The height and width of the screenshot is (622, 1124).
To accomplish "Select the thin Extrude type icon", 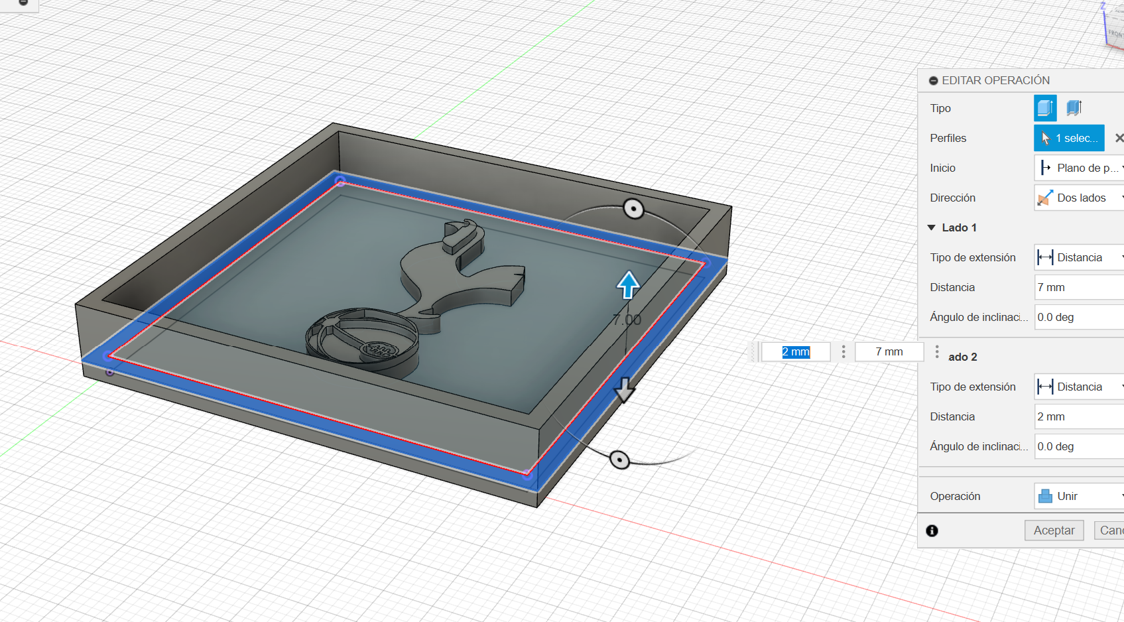I will [x=1074, y=108].
